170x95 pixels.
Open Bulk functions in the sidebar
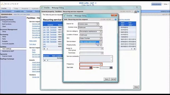7,24
